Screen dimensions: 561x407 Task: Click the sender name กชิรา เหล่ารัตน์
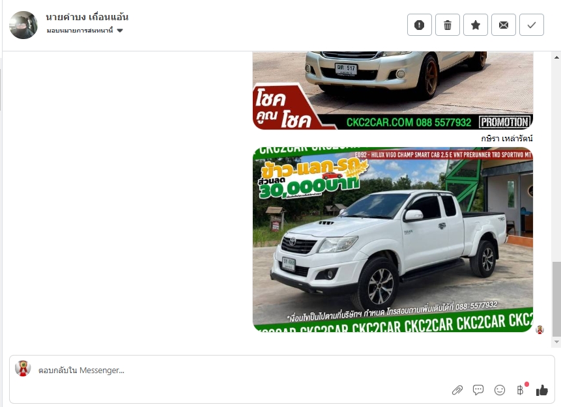[507, 139]
